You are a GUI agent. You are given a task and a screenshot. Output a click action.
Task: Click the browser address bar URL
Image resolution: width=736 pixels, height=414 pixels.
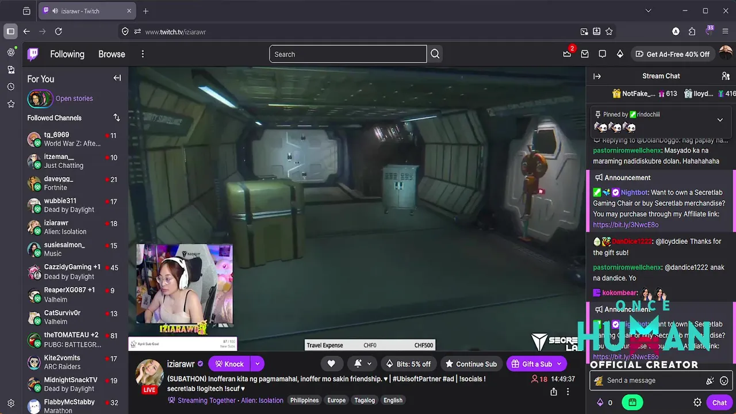[175, 32]
